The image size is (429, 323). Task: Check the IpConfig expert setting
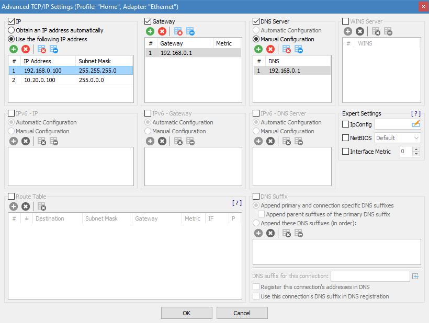pos(345,124)
